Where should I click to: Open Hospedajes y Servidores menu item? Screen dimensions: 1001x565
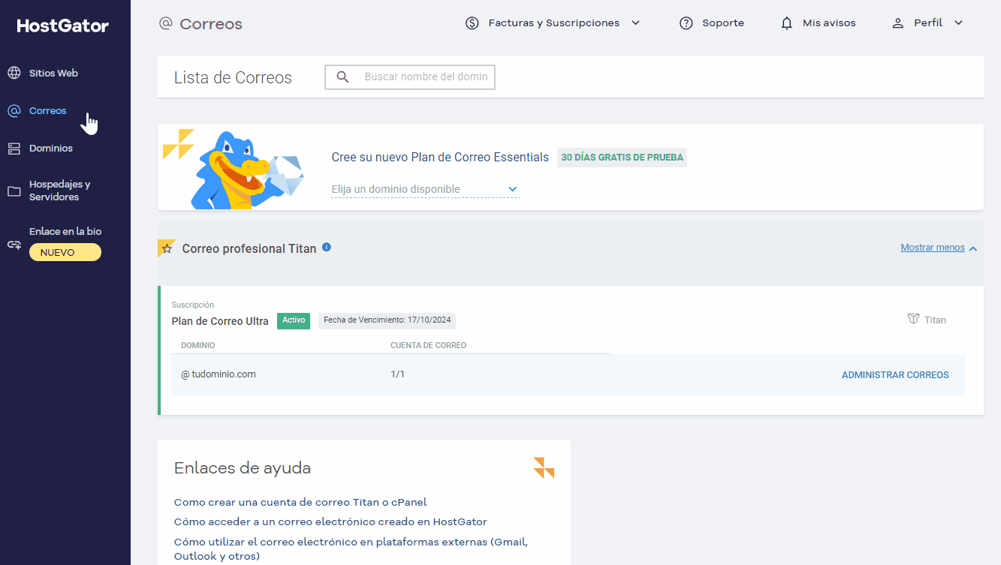59,191
